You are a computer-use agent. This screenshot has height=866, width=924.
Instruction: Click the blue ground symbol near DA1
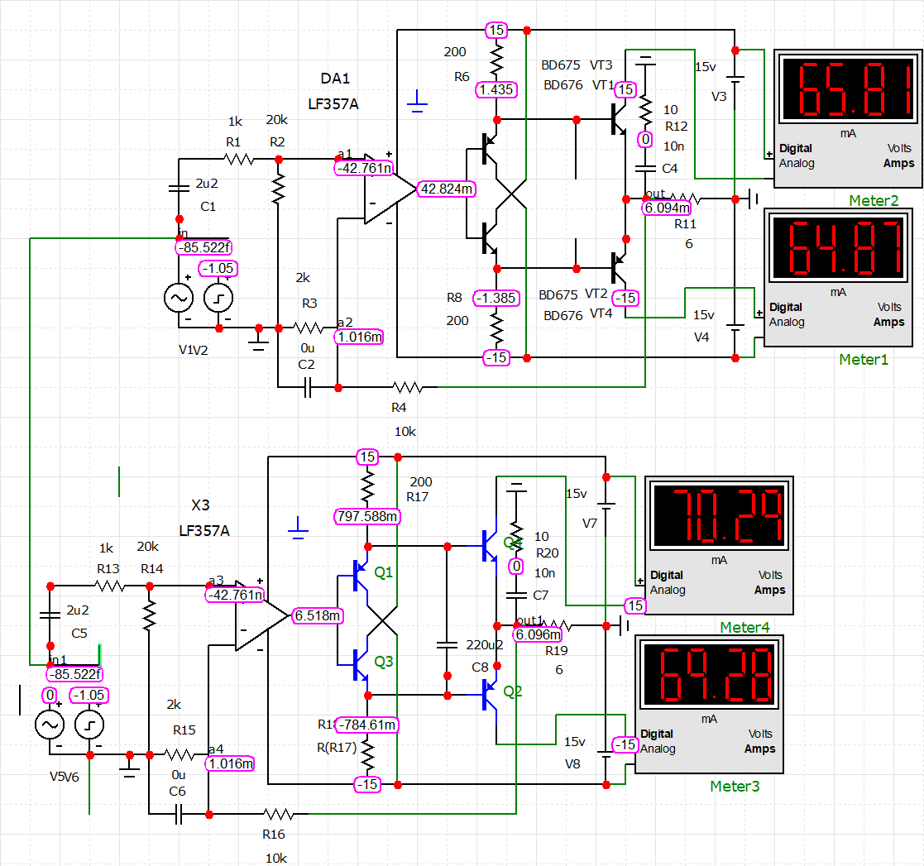(417, 102)
